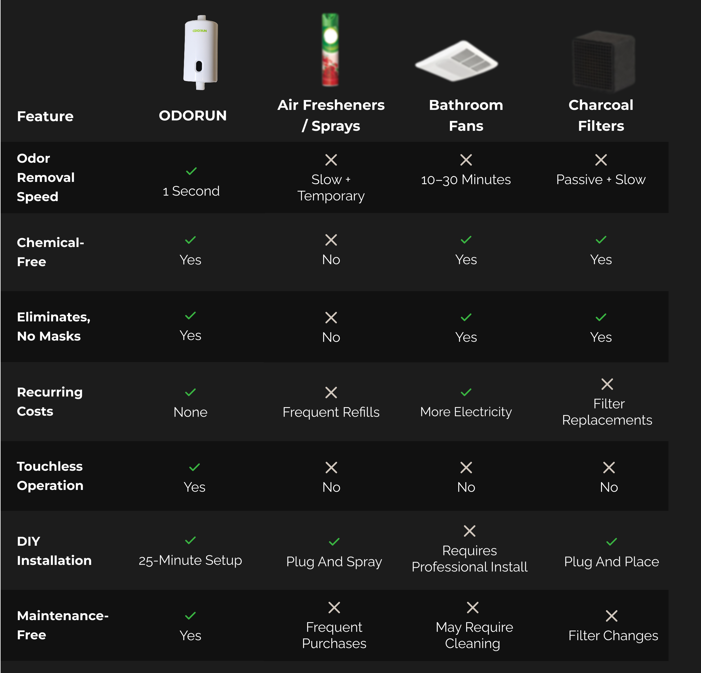Click the 'Touchless Operation' row label
This screenshot has width=701, height=673.
(x=50, y=476)
